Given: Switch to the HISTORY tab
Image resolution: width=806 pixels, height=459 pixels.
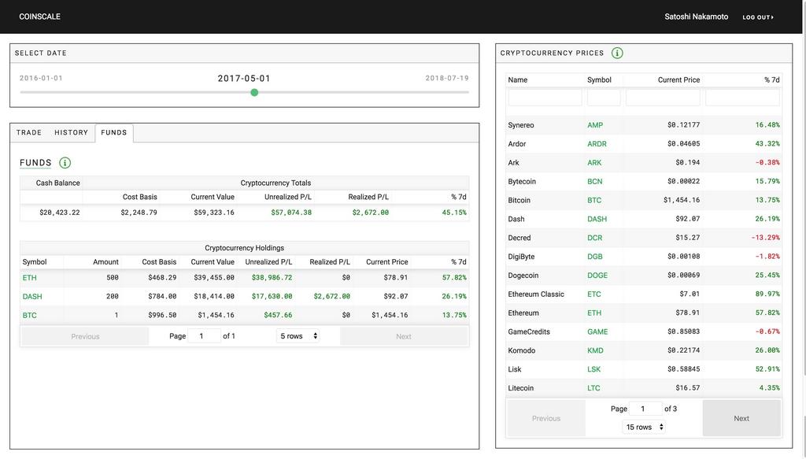Looking at the screenshot, I should [x=71, y=132].
